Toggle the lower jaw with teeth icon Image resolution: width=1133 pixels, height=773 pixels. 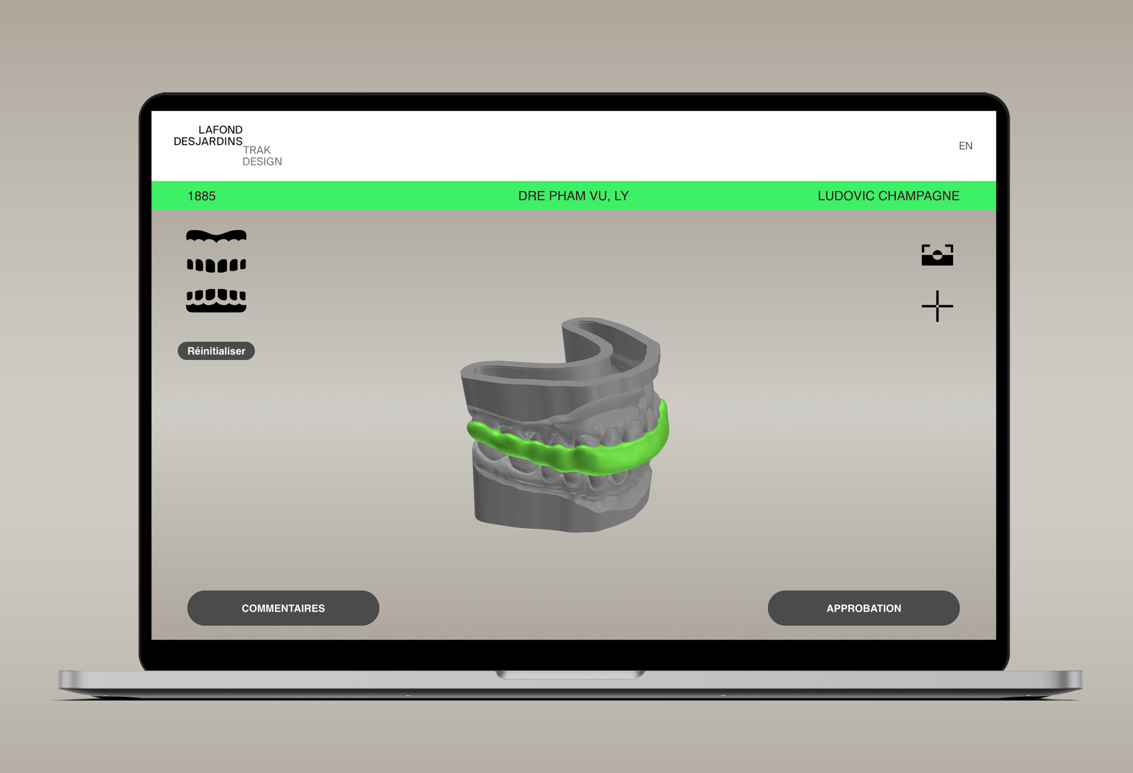216,300
